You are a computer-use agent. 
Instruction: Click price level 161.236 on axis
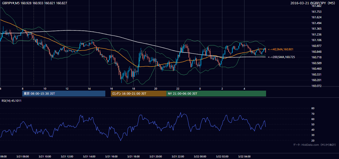point(316,34)
